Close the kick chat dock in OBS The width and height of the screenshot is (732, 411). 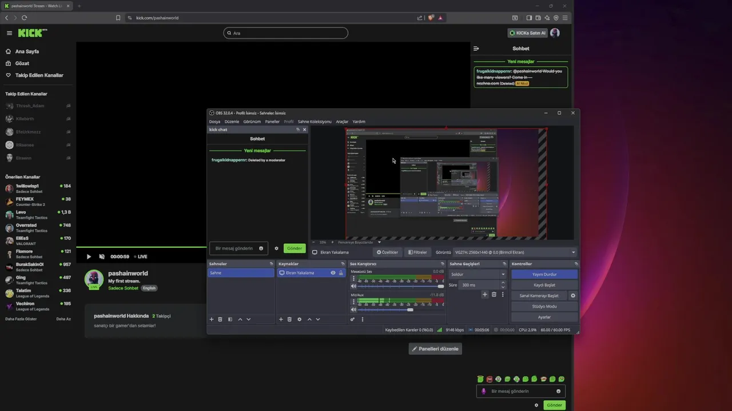(304, 130)
